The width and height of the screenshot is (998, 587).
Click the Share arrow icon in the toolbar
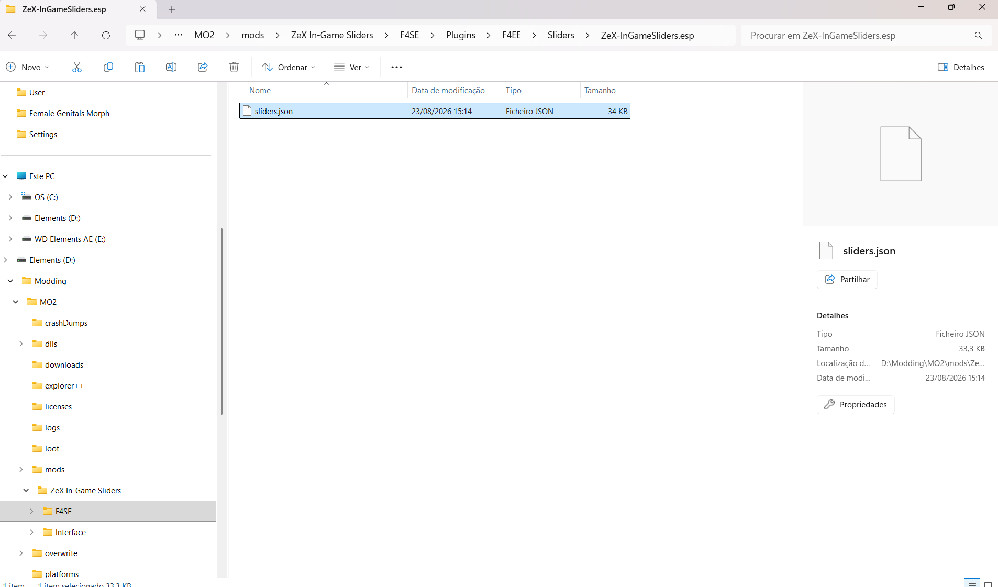click(203, 67)
